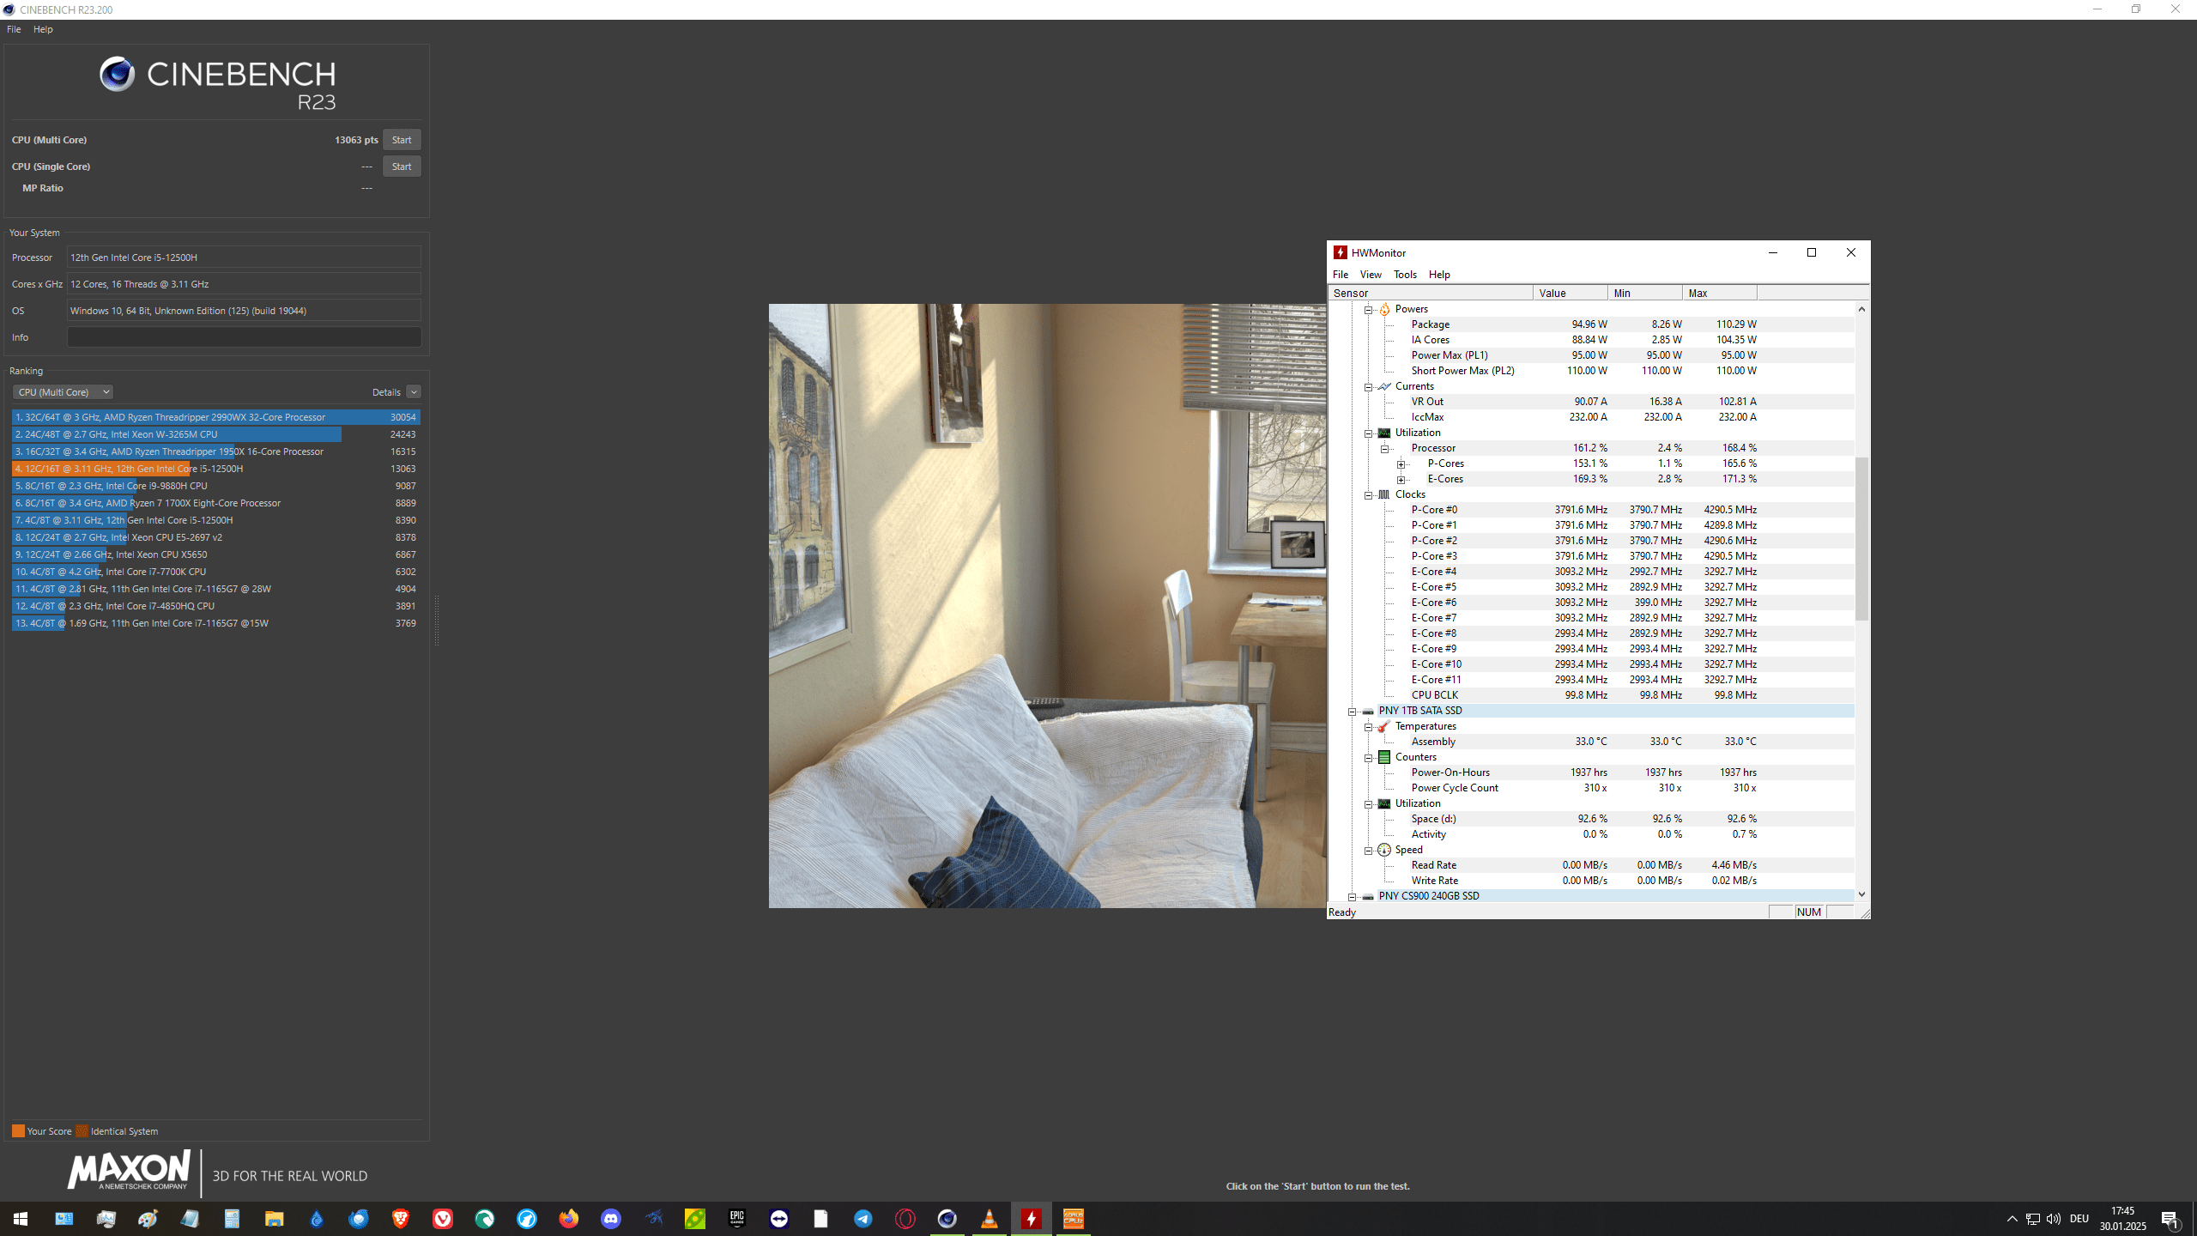Click the Cinebench logo sphere icon

pyautogui.click(x=118, y=75)
